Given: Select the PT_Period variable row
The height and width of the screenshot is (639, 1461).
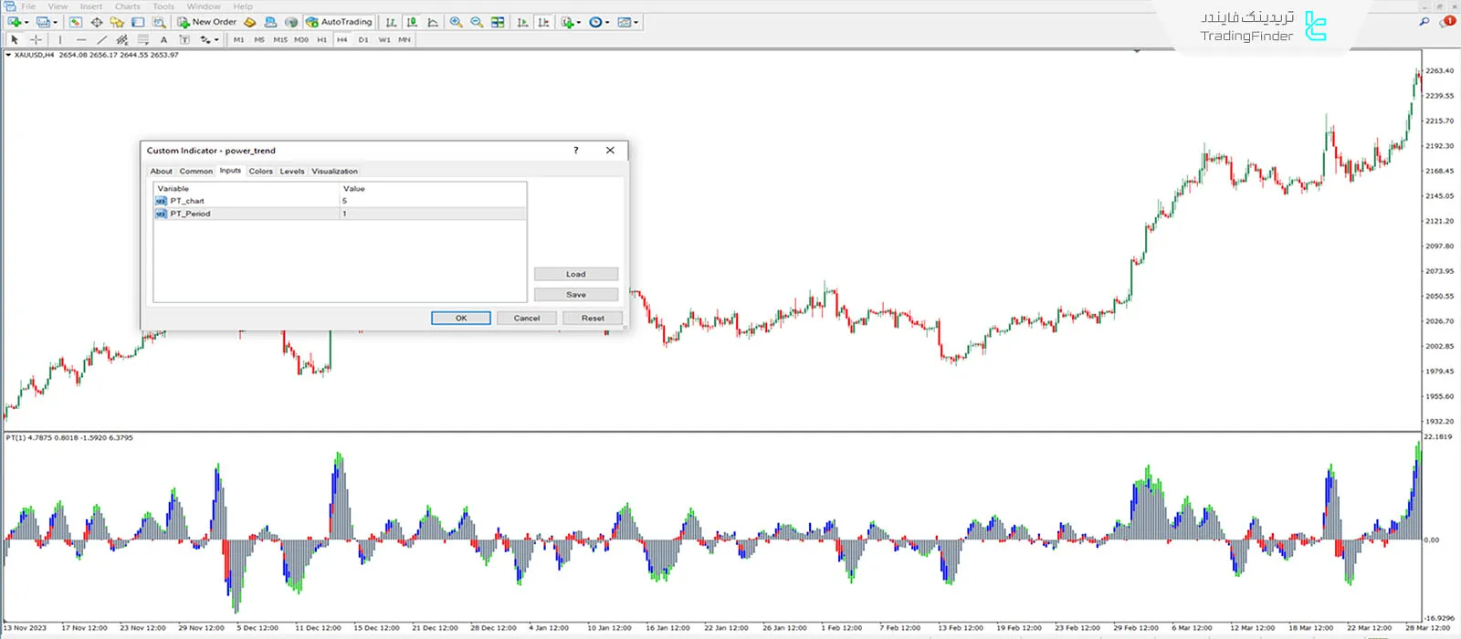Looking at the screenshot, I should click(x=190, y=214).
